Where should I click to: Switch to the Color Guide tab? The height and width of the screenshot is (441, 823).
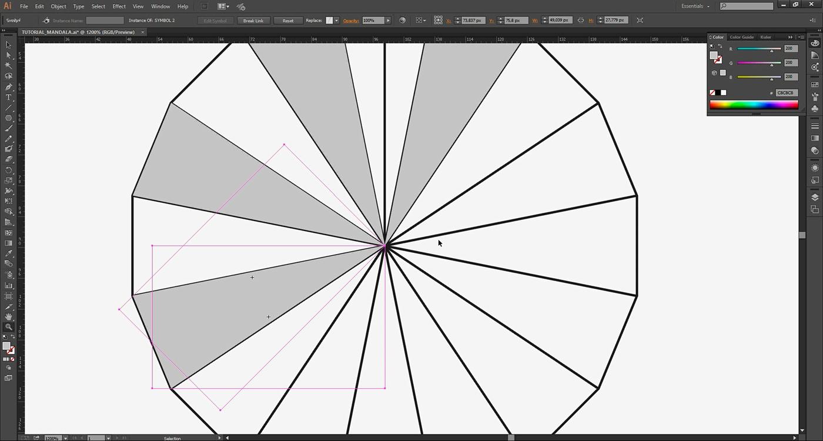click(742, 37)
